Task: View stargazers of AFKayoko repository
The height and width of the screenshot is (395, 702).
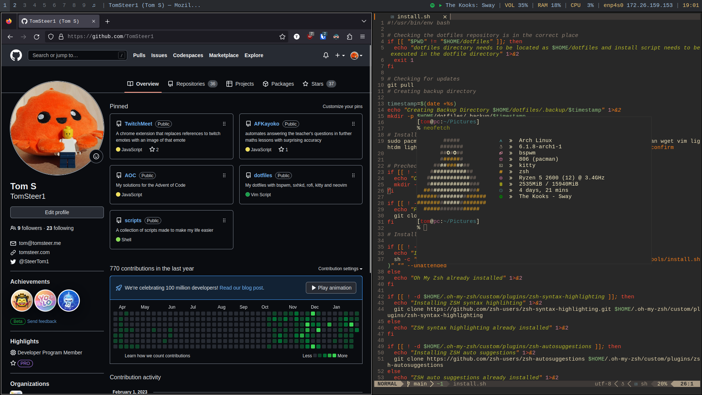Action: coord(283,149)
